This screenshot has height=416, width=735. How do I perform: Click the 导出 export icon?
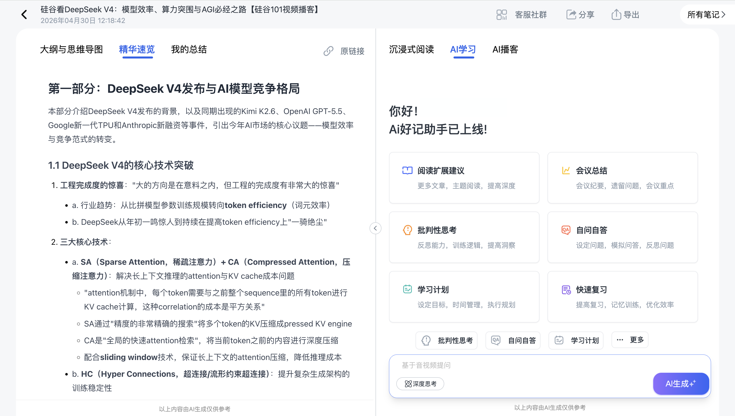pos(616,14)
